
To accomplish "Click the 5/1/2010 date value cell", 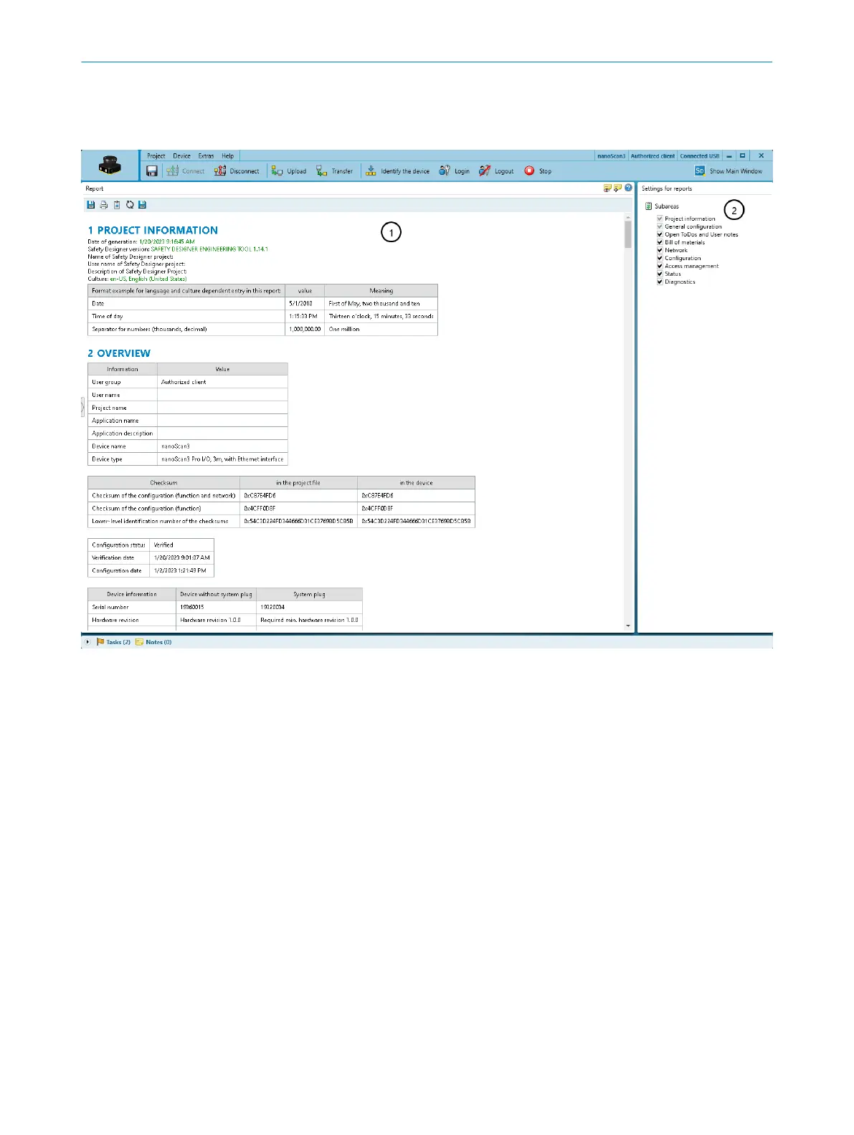I will coord(305,303).
